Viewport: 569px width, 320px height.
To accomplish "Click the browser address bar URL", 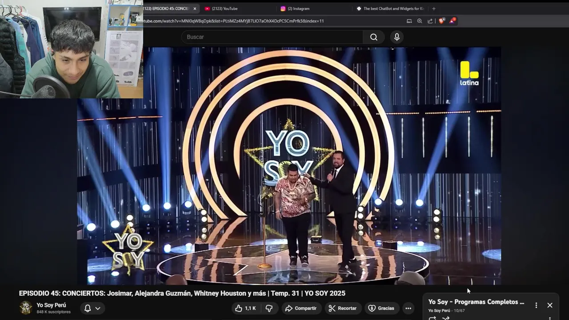I will [233, 21].
